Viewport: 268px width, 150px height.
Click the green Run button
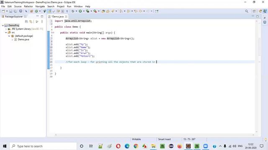(80, 11)
